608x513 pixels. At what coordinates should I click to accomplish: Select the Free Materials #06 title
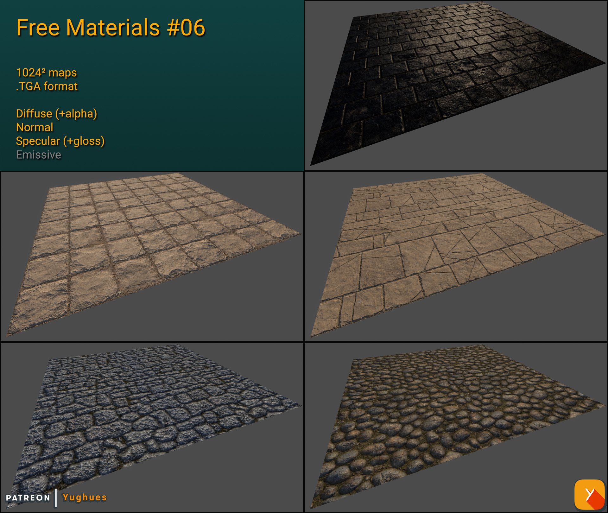[111, 28]
